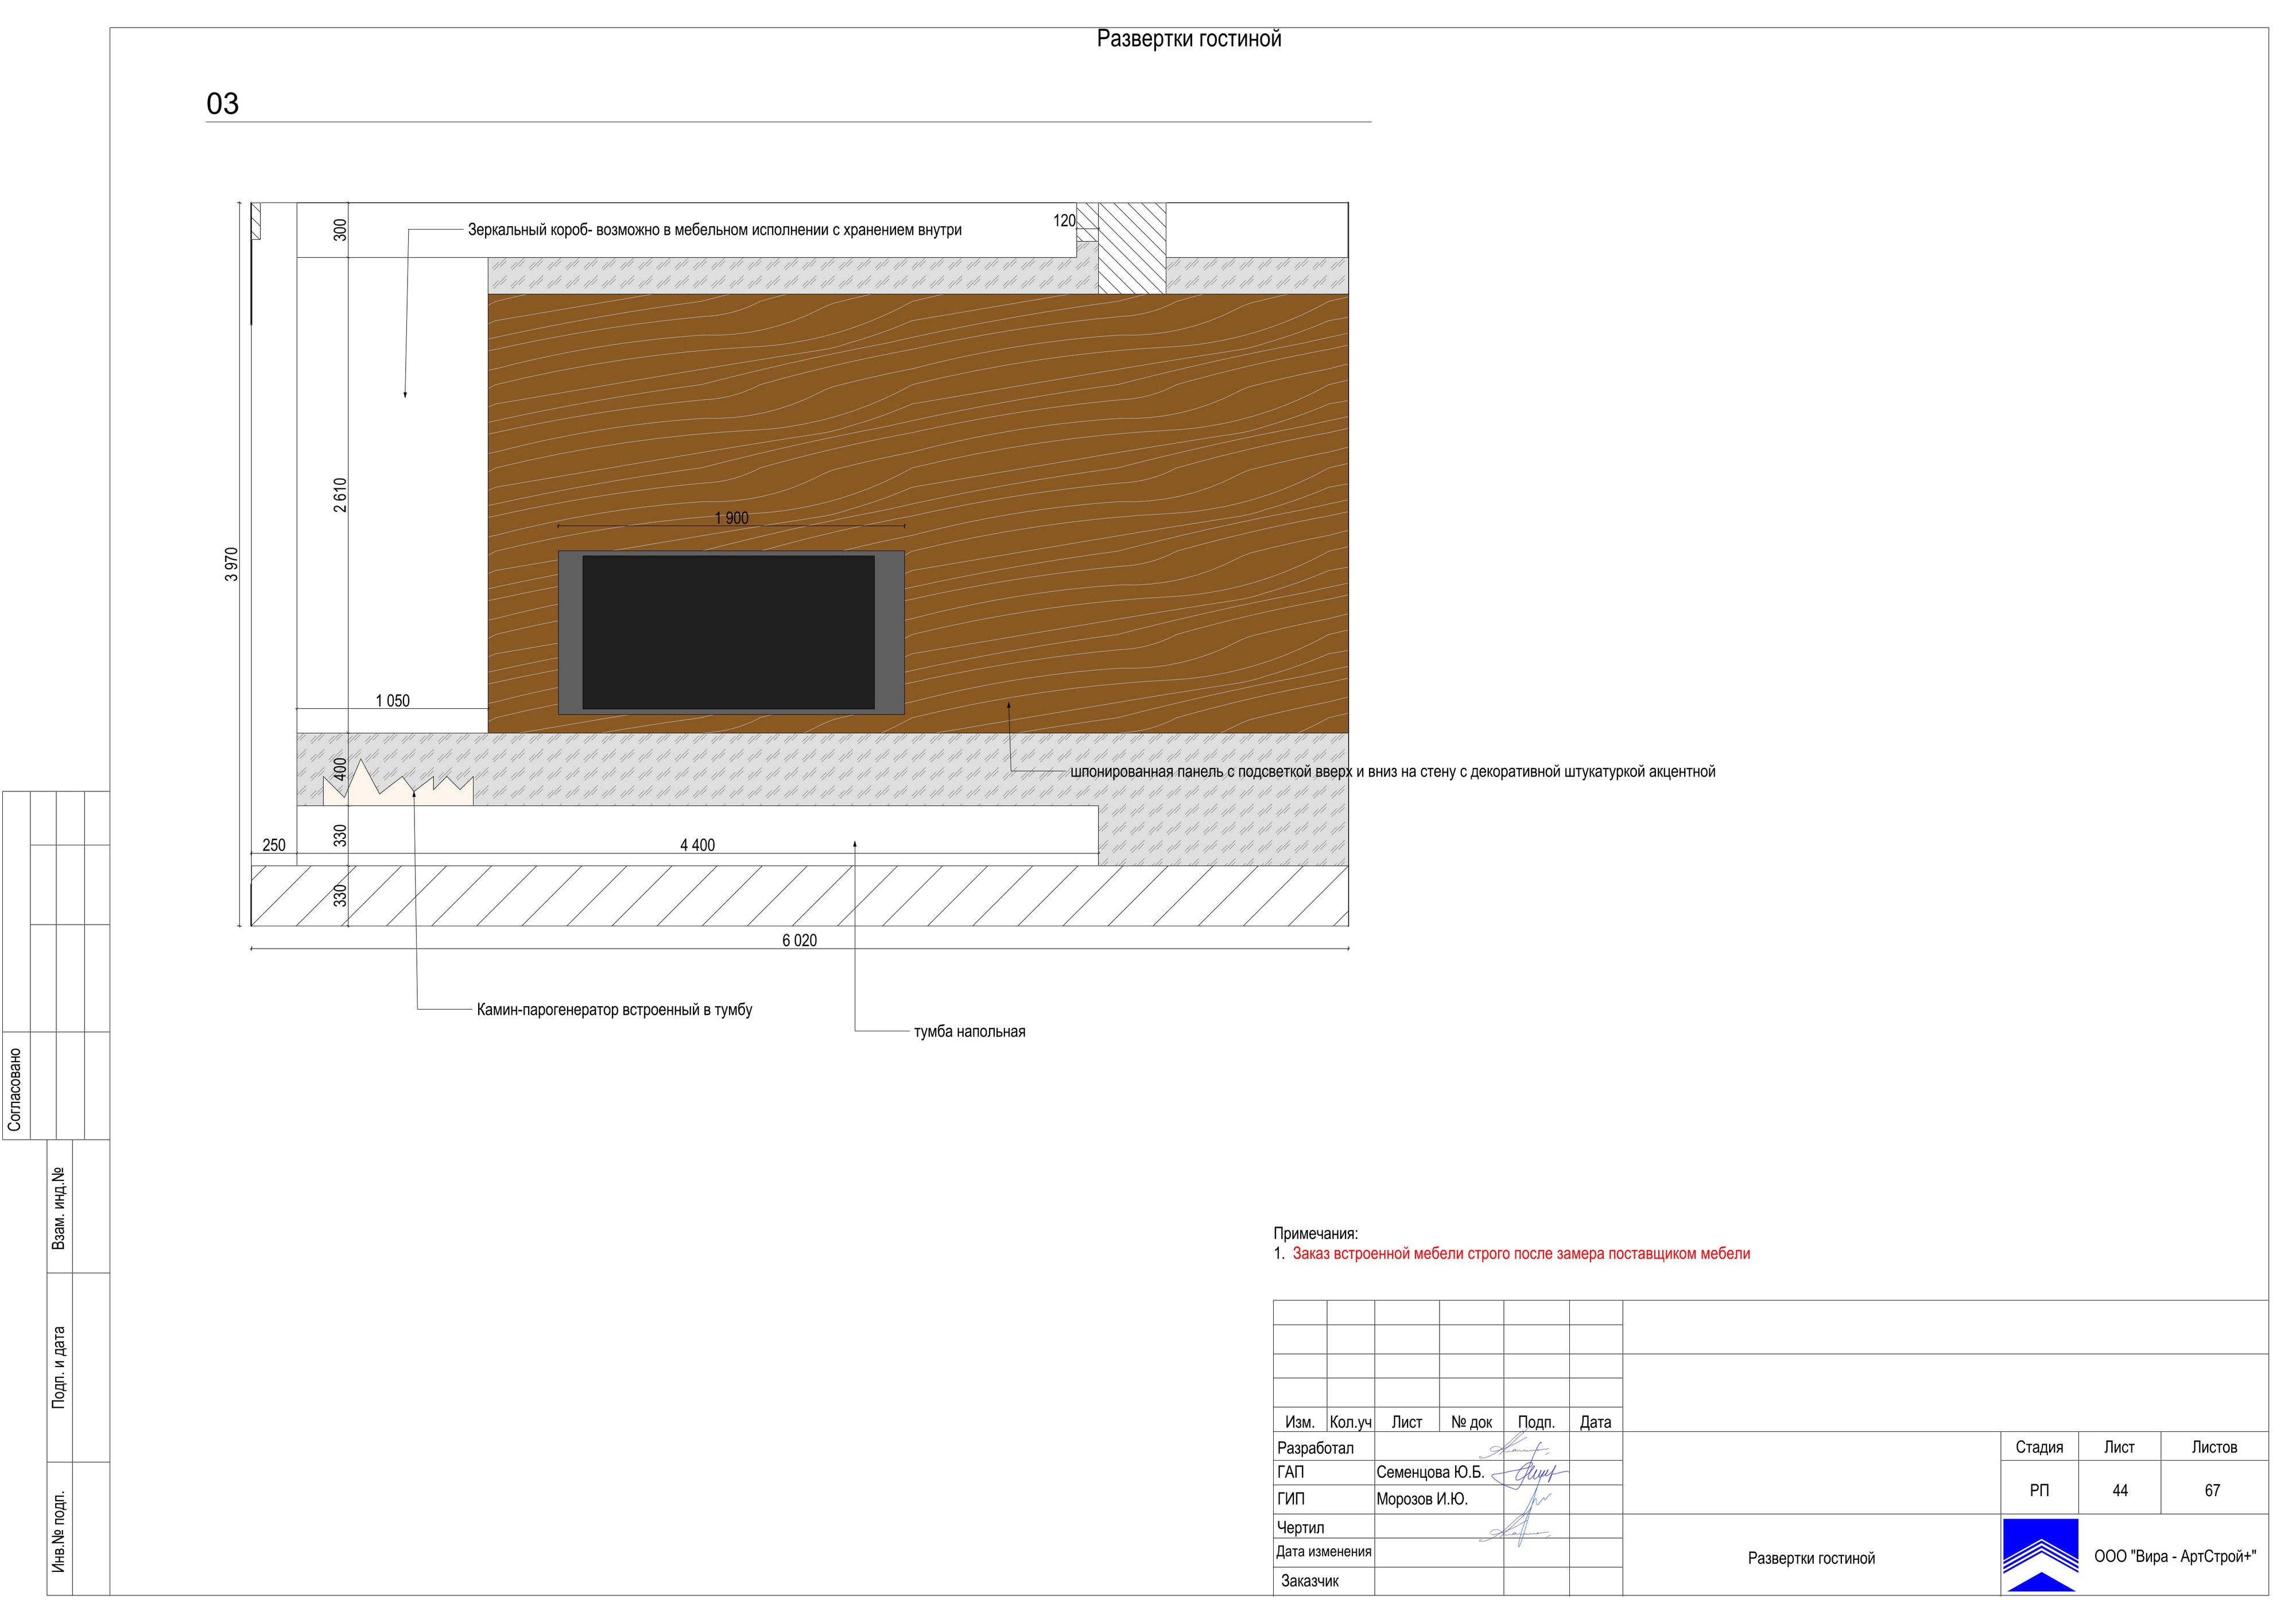Click the vertical "Взам. инд.№" label
This screenshot has width=2296, height=1623.
tap(58, 1207)
